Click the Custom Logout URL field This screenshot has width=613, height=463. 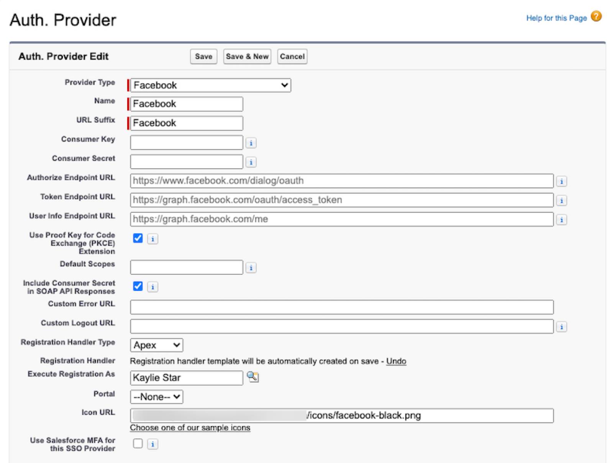pos(342,326)
